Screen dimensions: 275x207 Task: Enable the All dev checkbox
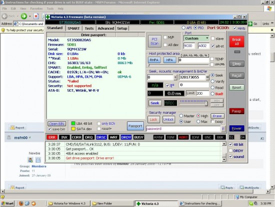[165, 45]
